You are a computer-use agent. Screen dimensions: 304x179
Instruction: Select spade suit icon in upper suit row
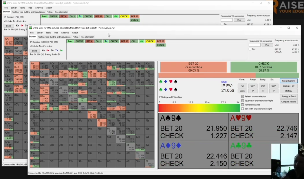point(176,82)
